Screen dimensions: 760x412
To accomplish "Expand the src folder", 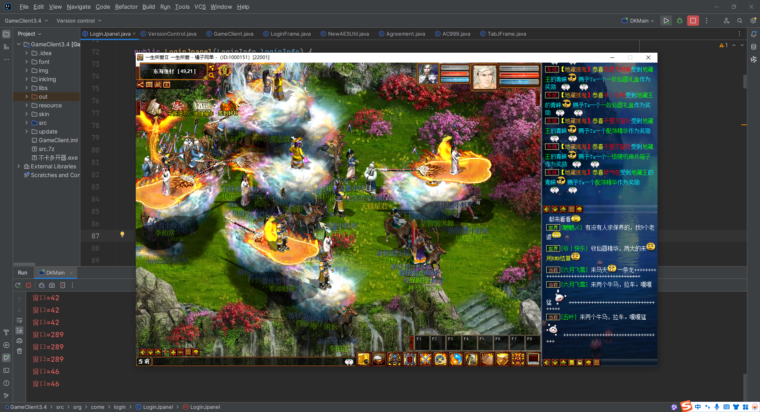I will click(27, 123).
